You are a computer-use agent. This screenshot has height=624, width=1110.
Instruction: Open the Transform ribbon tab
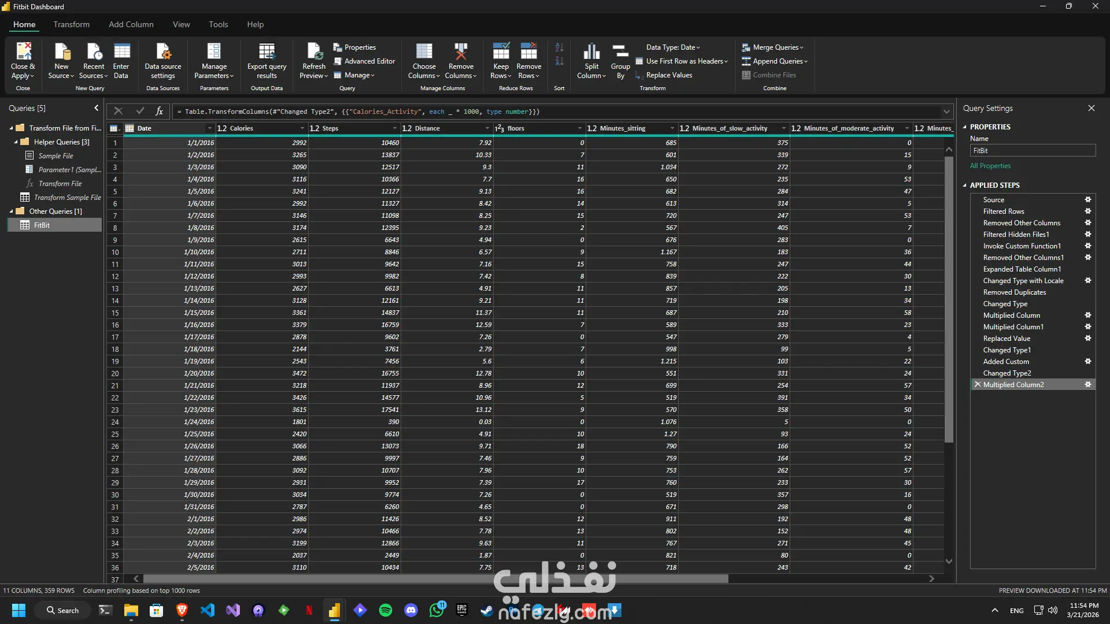click(x=72, y=24)
